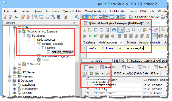
Task: Open the Database xlsdatasources combo box
Action: click(110, 42)
